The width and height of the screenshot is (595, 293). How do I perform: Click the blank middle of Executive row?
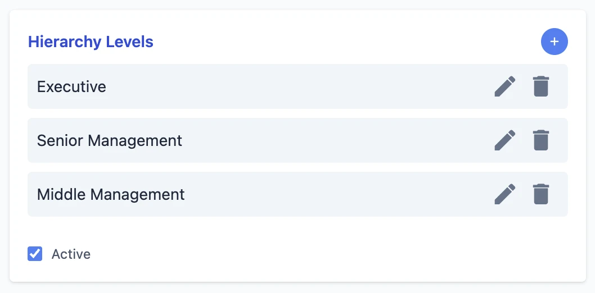click(x=298, y=87)
